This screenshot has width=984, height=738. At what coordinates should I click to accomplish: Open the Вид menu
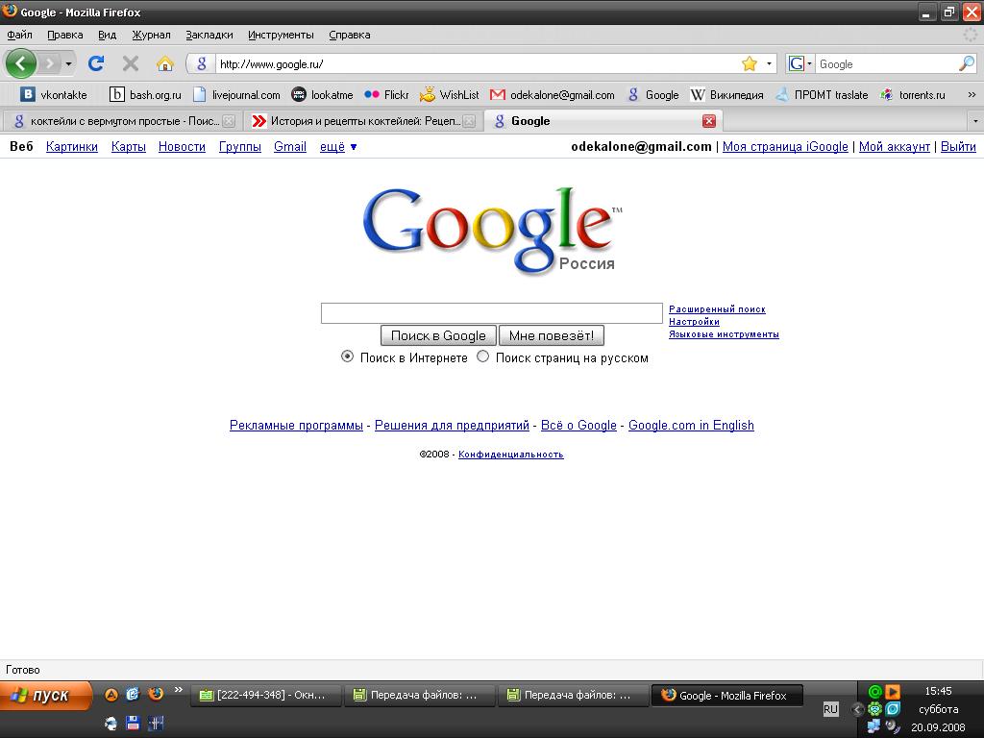coord(108,36)
